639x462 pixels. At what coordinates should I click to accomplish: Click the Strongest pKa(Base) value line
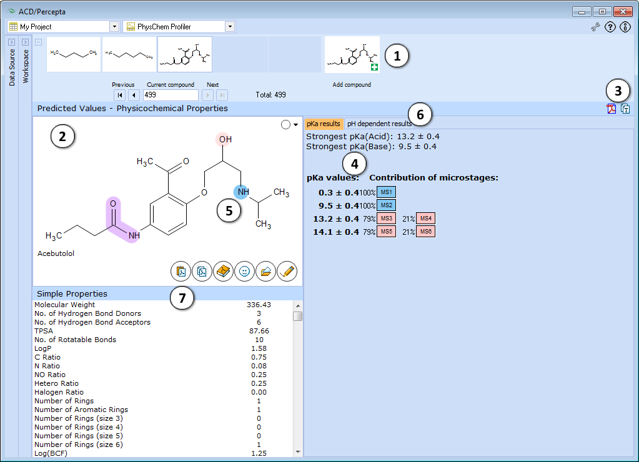371,146
